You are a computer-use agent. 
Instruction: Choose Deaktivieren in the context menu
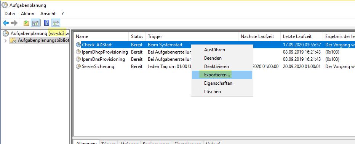(222, 66)
